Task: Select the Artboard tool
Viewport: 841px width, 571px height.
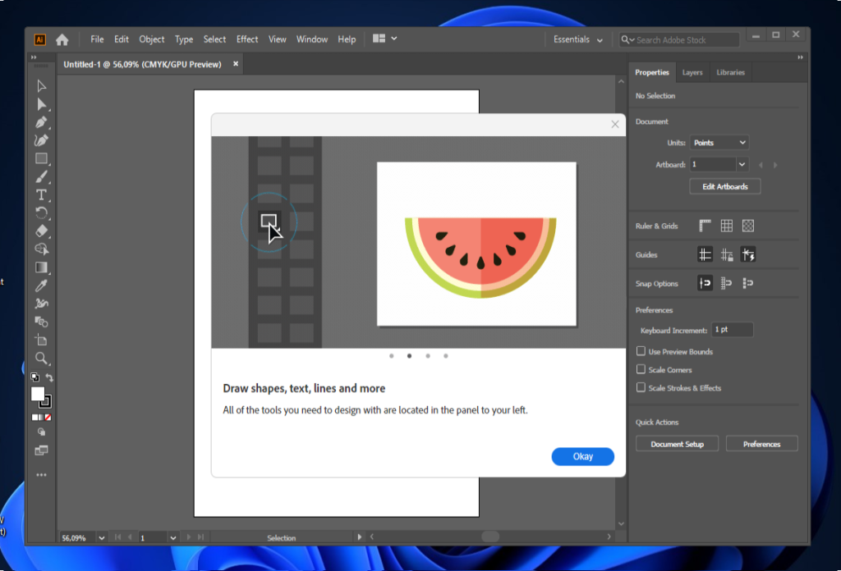Action: coord(41,340)
